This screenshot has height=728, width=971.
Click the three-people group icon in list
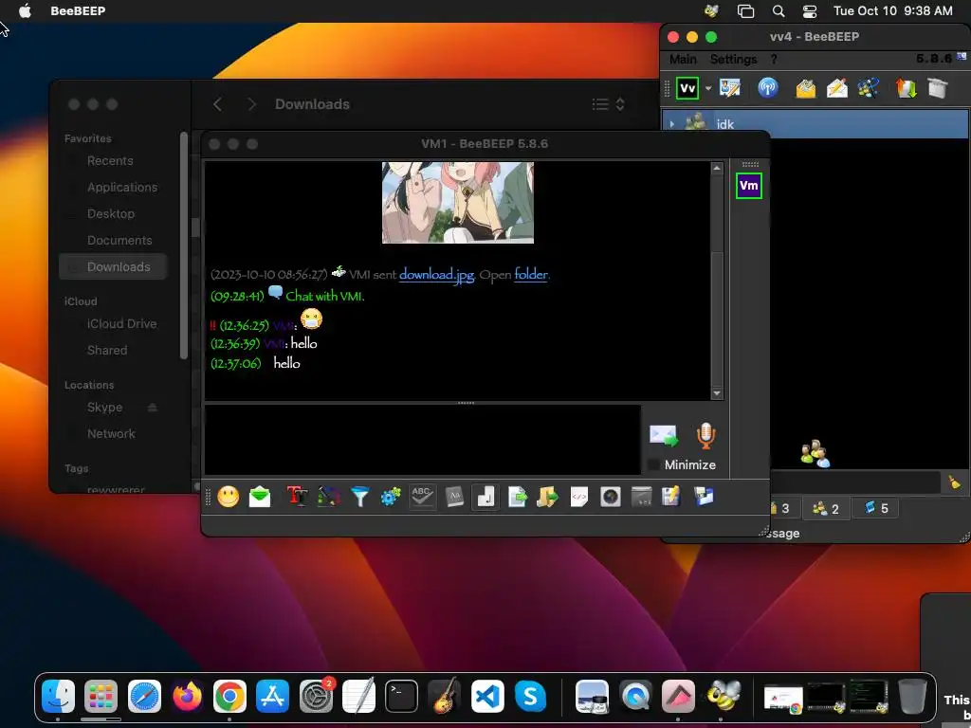pos(815,454)
